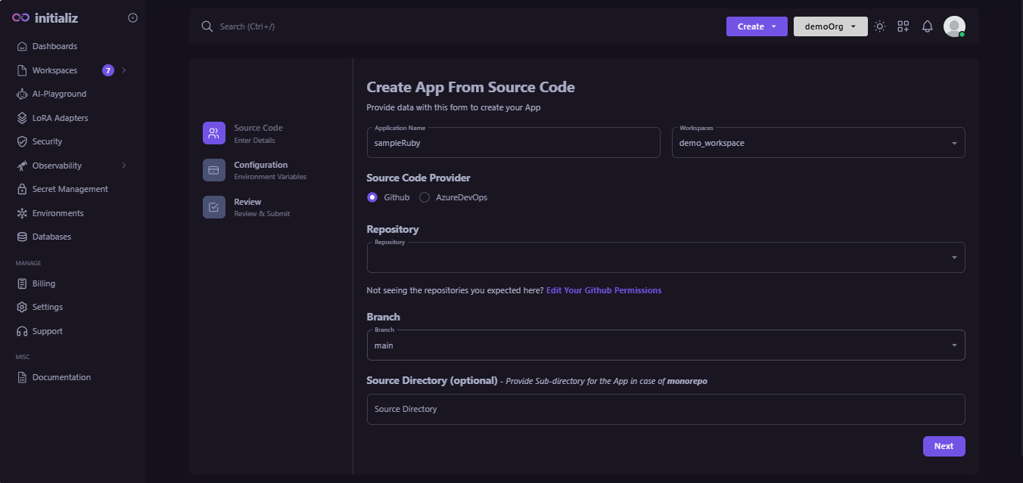Image resolution: width=1023 pixels, height=483 pixels.
Task: Click the Workspaces file icon
Action: pyautogui.click(x=22, y=70)
